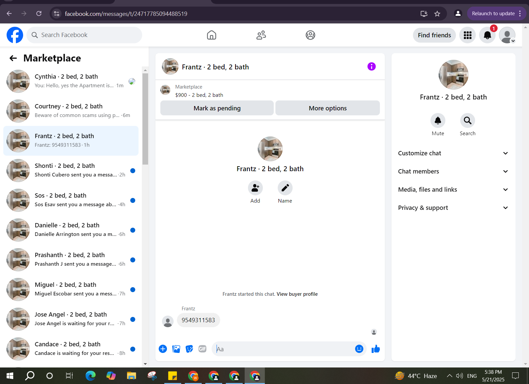Viewport: 529px width, 384px height.
Task: Click install app icon in address bar
Action: tap(424, 14)
